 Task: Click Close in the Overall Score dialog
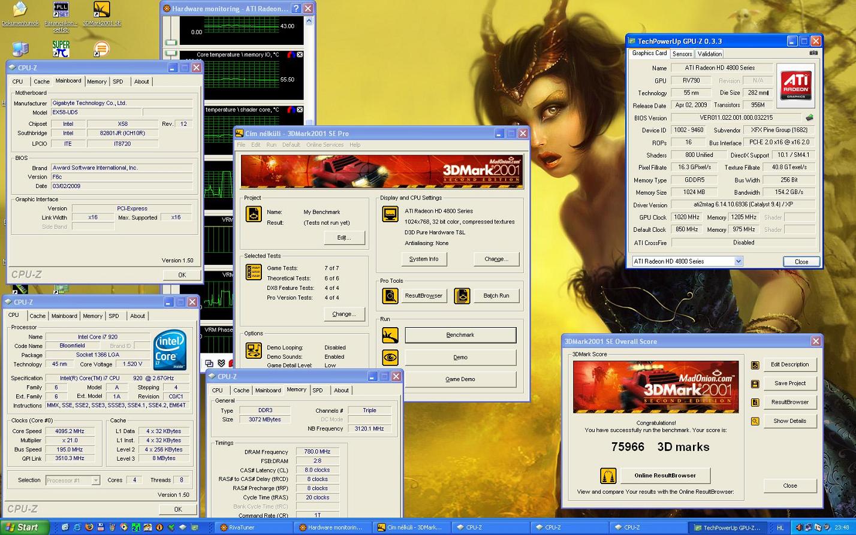pos(790,486)
